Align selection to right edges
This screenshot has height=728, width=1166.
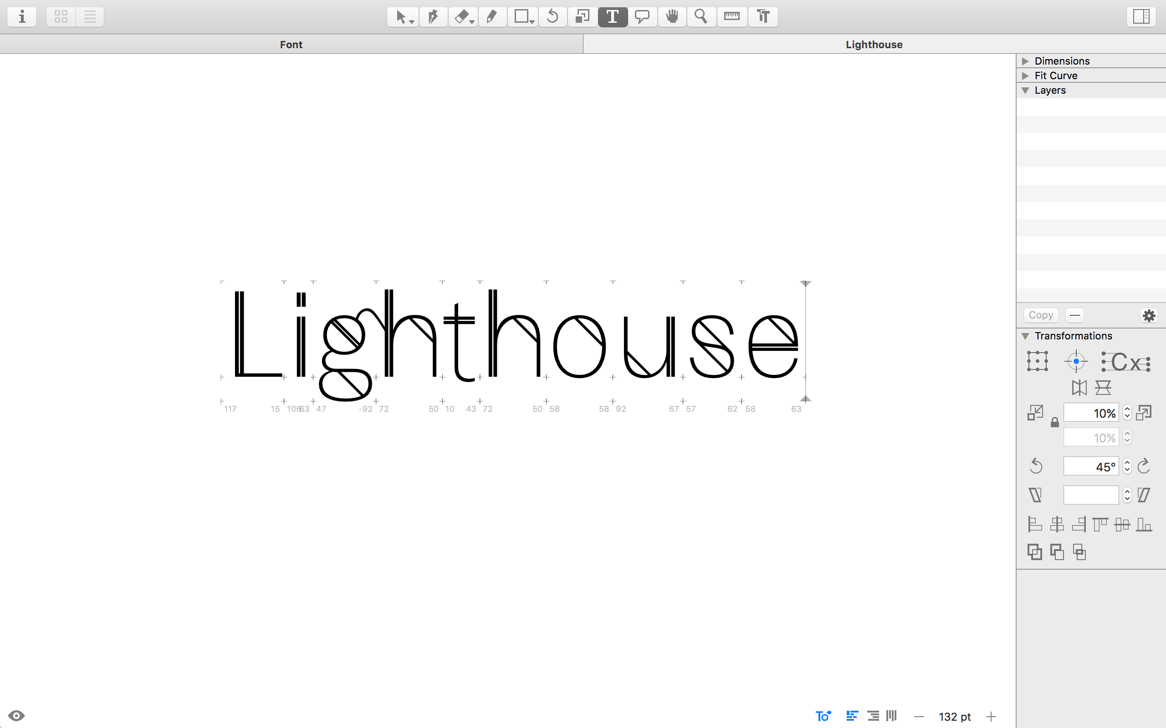(x=1079, y=524)
